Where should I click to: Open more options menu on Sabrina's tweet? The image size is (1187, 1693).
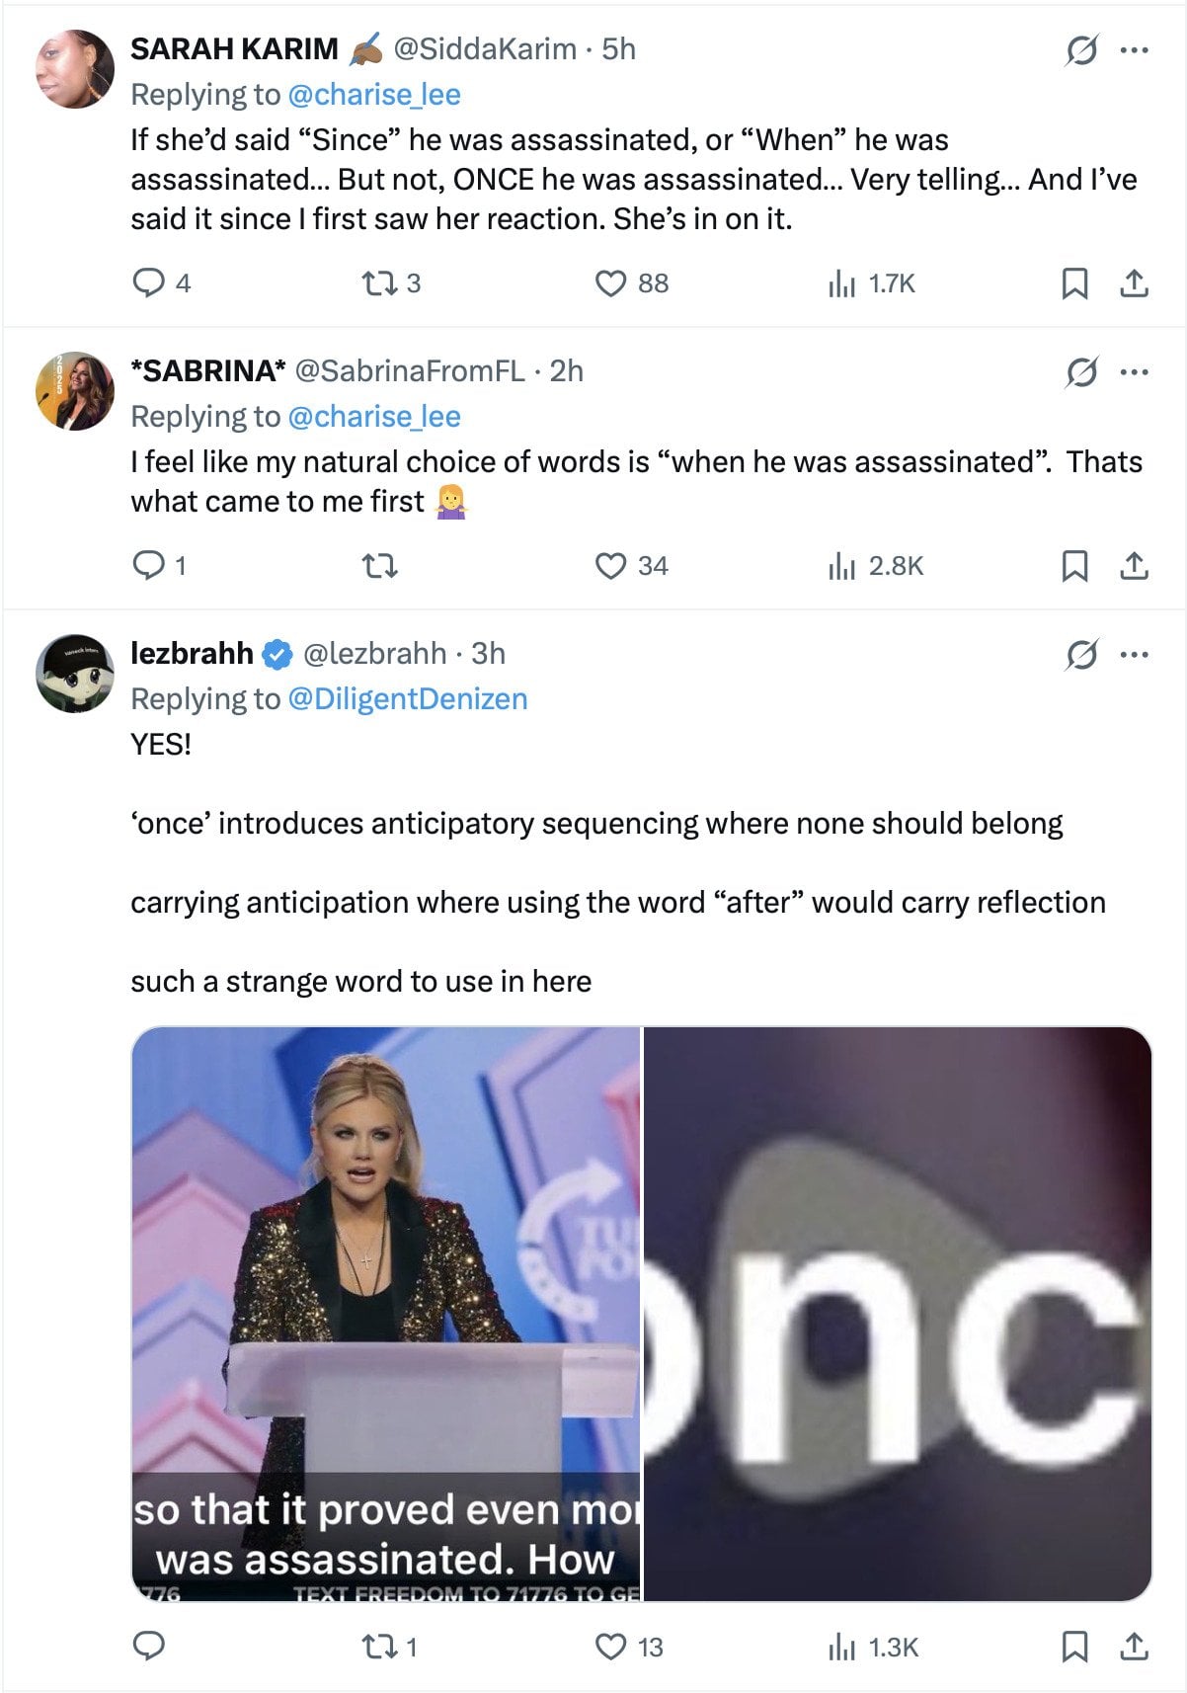1134,371
